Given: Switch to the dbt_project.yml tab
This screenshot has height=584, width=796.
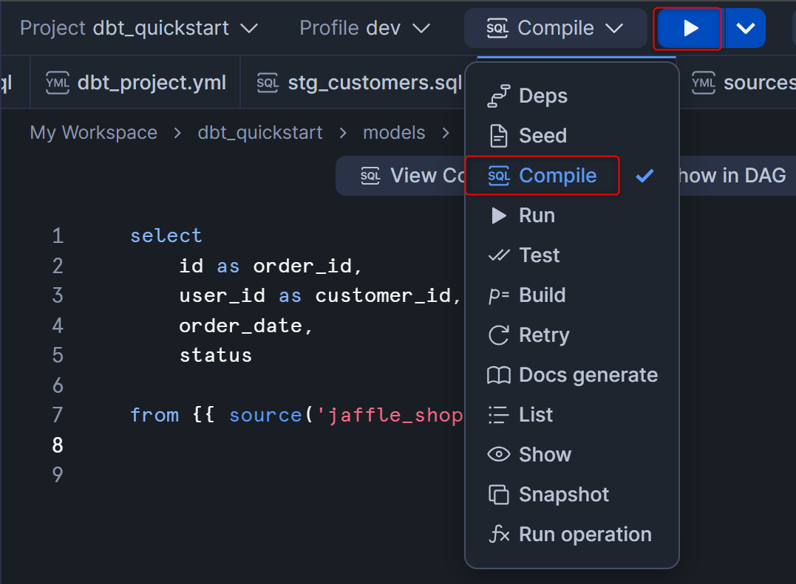Looking at the screenshot, I should (x=137, y=83).
